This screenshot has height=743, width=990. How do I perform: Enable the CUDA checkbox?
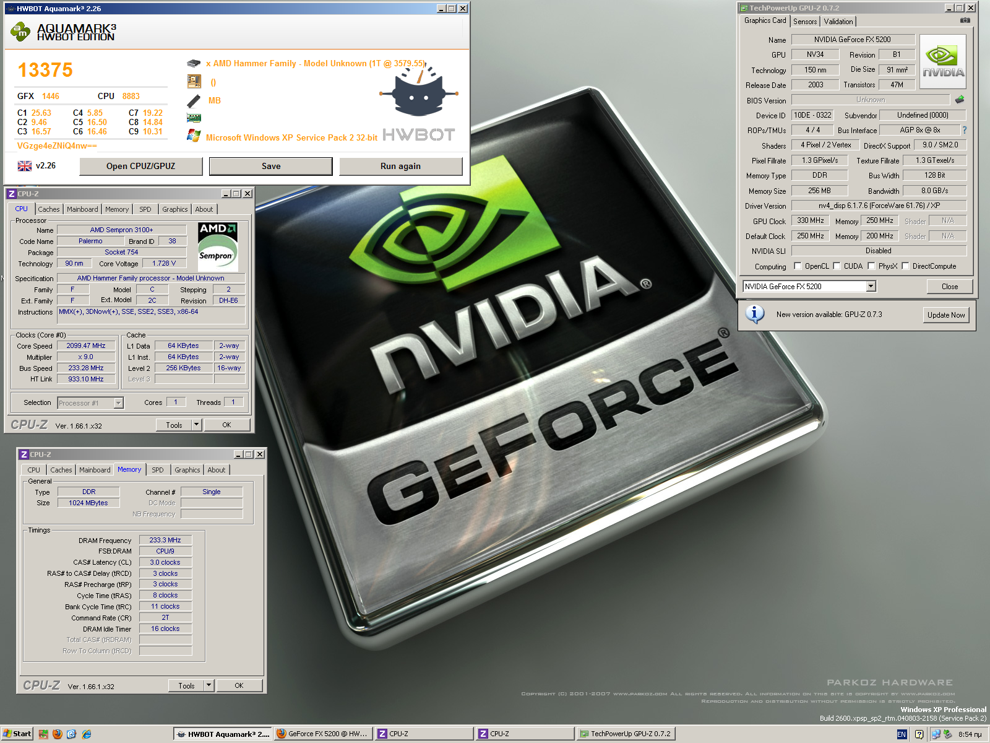[837, 266]
